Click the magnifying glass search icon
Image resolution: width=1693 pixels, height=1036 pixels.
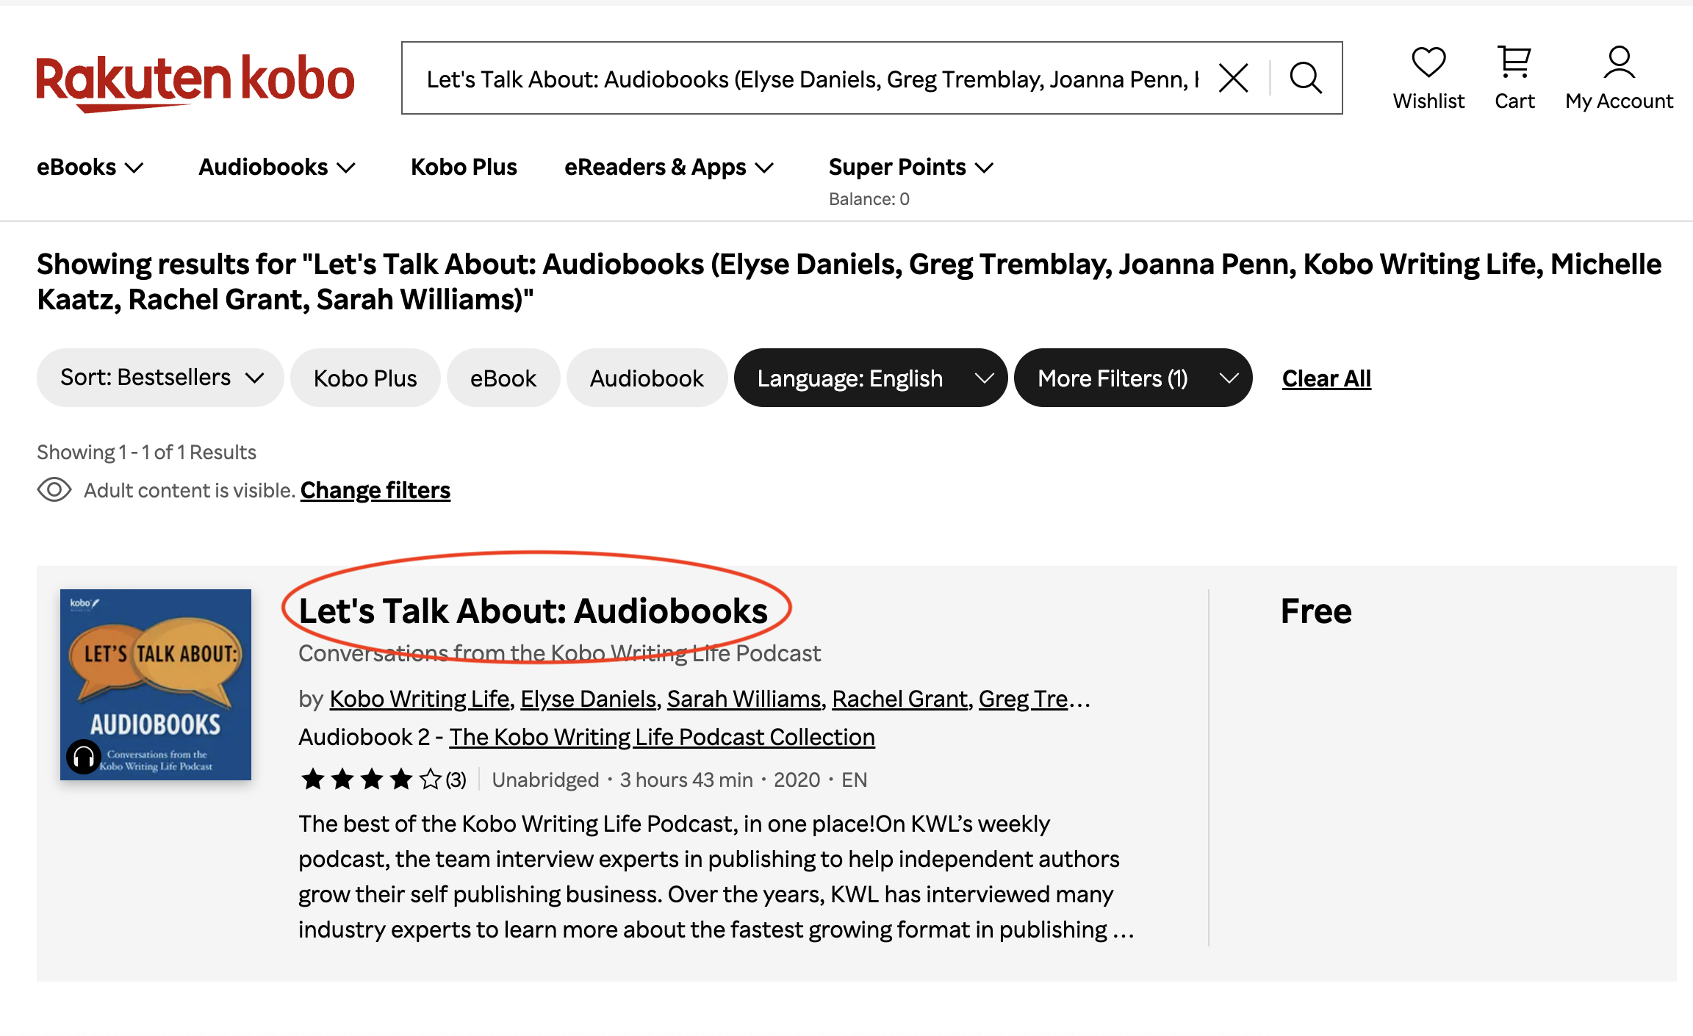(x=1306, y=78)
